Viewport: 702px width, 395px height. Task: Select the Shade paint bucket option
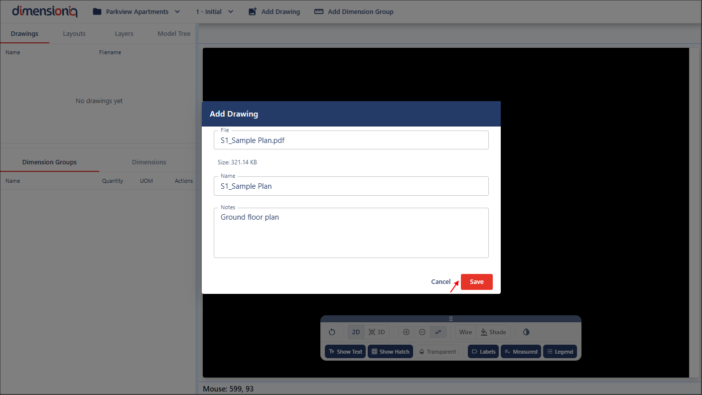(493, 332)
